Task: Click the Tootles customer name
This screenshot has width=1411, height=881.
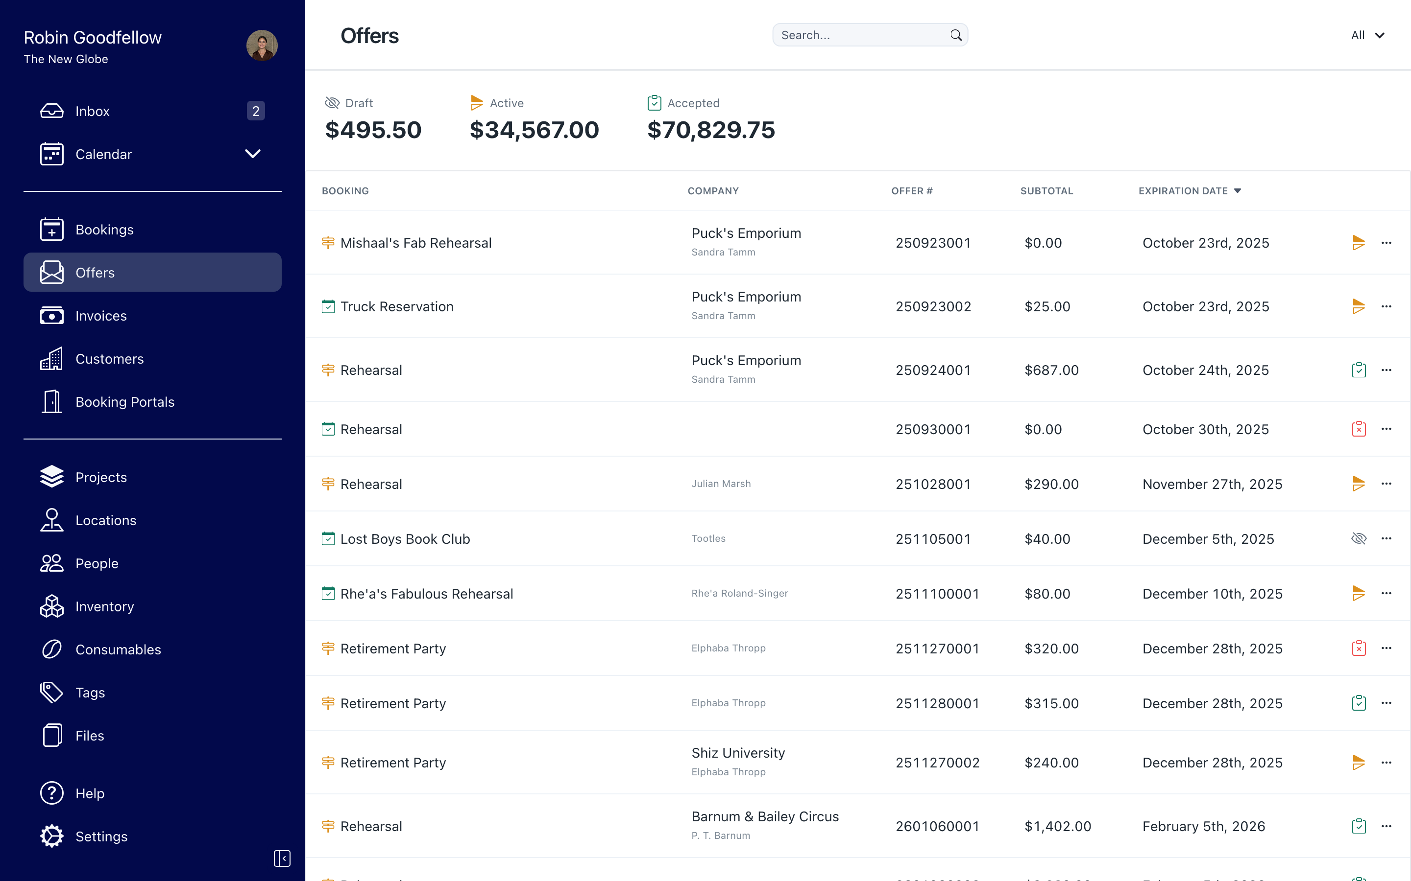Action: [708, 538]
